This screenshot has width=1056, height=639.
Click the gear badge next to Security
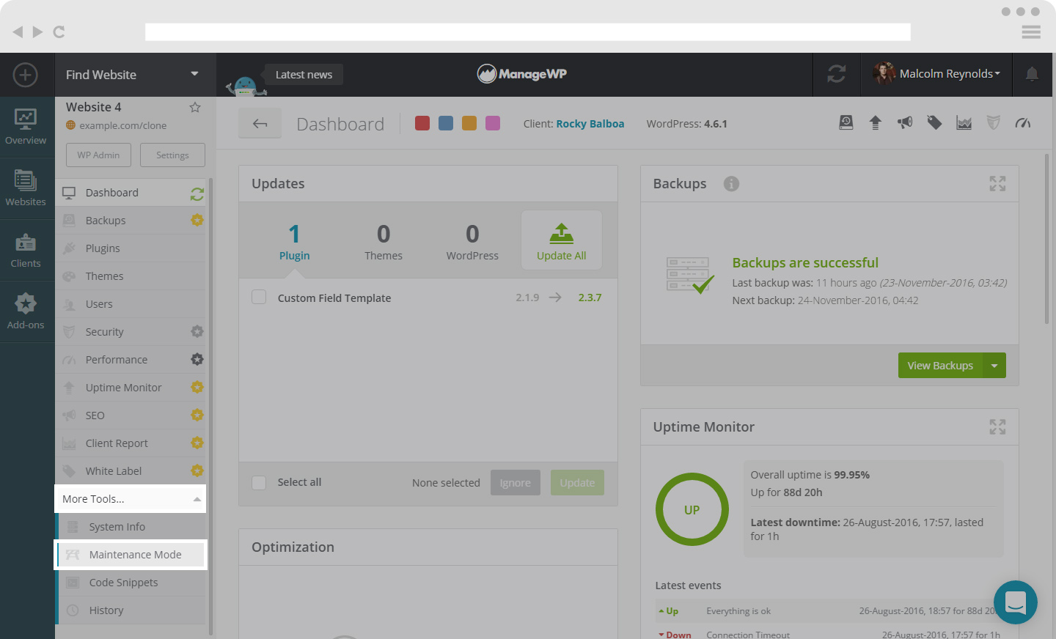click(x=197, y=331)
